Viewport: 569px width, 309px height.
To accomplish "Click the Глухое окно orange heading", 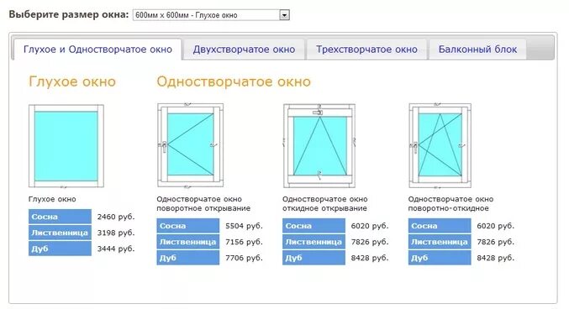I will point(72,81).
